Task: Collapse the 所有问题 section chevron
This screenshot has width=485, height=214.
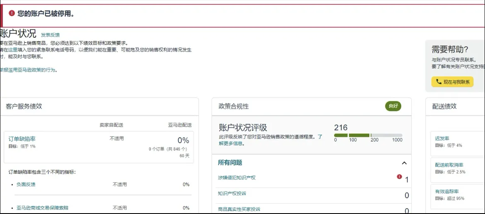Action: [x=404, y=163]
